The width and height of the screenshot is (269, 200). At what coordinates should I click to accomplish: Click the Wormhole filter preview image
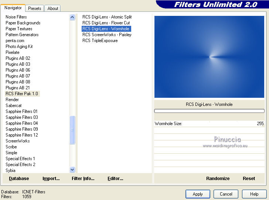click(209, 57)
